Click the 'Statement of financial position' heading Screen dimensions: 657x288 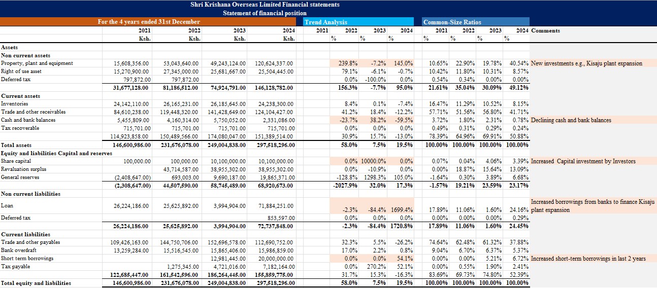(x=265, y=13)
